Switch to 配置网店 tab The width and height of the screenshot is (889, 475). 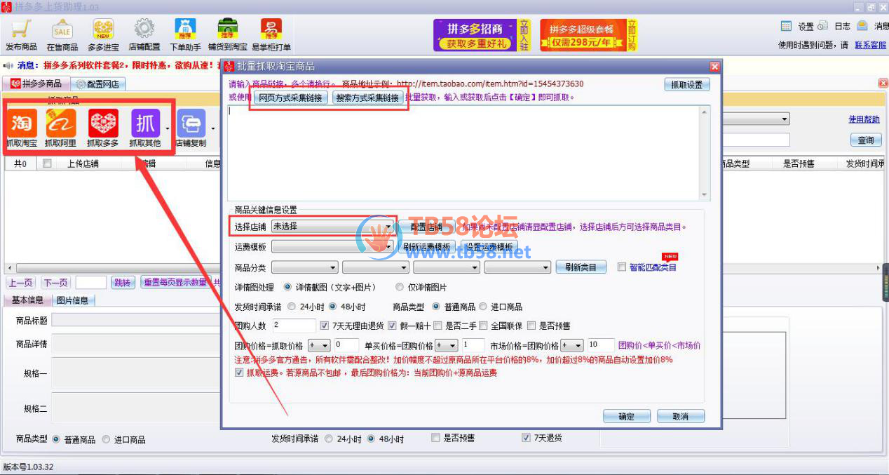(x=97, y=84)
